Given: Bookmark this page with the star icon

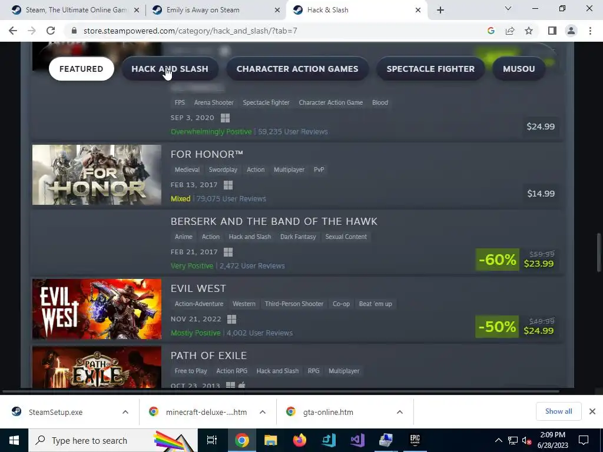Looking at the screenshot, I should point(529,31).
